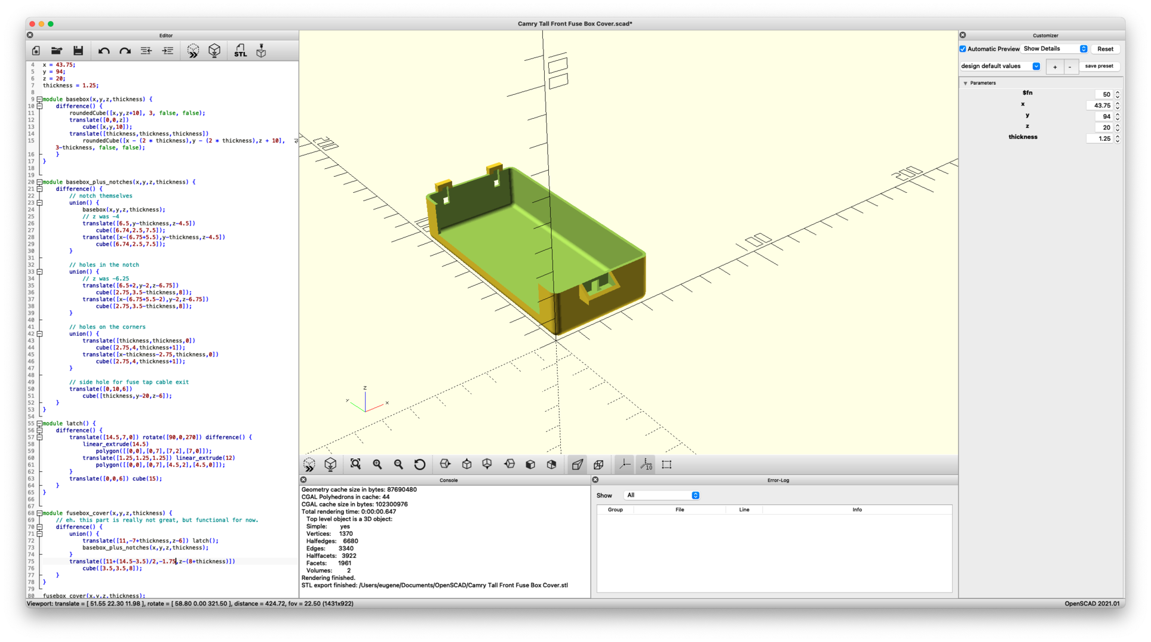Reset the view using the circular arrow icon
The image size is (1151, 642).
[x=419, y=464]
